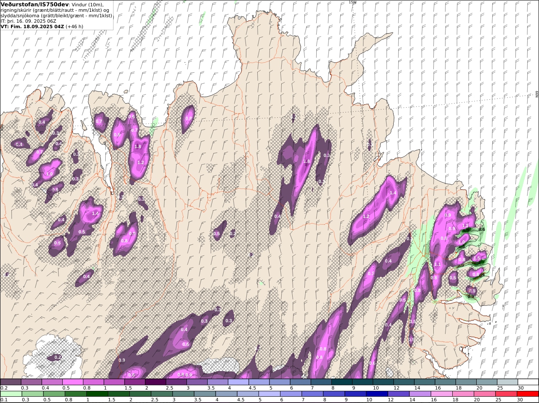This screenshot has width=539, height=403.
Task: Click the Veðurstofan/IS750dev map title
Action: click(35, 4)
